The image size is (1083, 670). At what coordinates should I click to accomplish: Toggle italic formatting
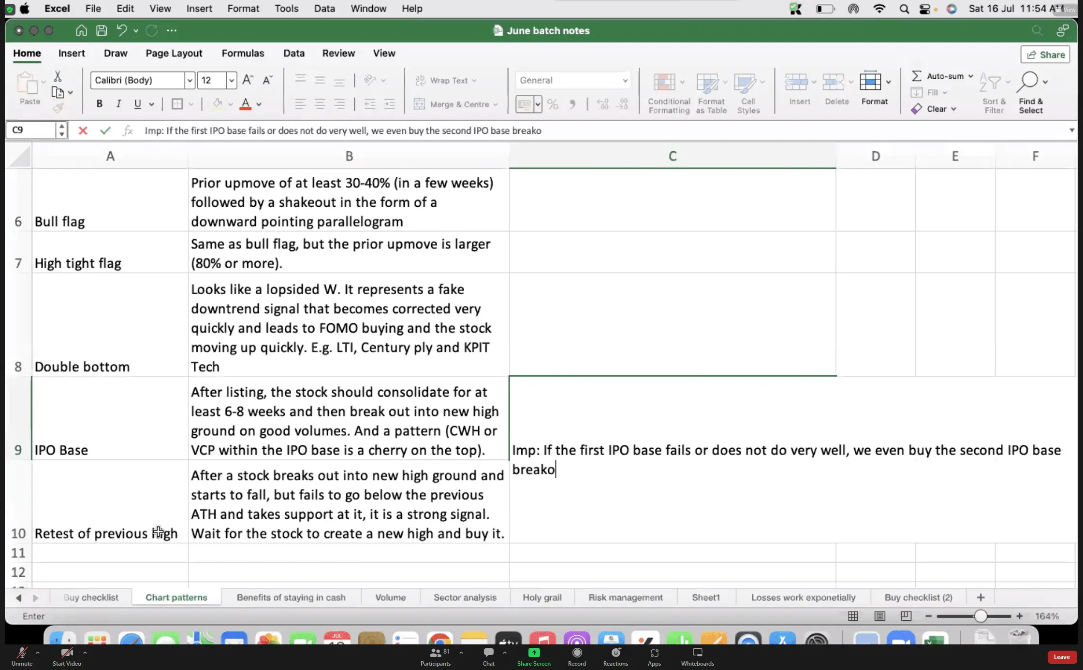pyautogui.click(x=118, y=104)
